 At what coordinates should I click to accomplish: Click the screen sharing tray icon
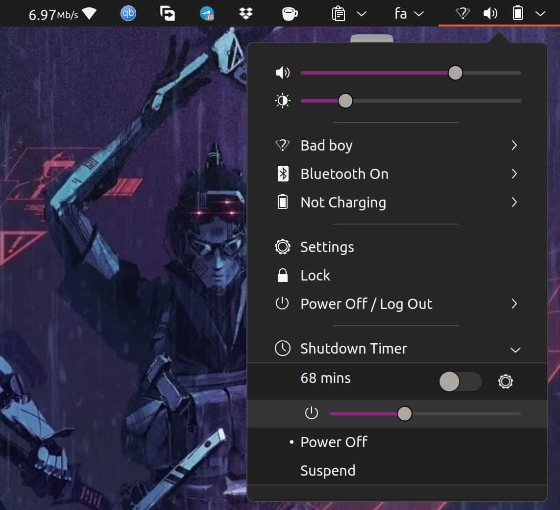pyautogui.click(x=168, y=14)
